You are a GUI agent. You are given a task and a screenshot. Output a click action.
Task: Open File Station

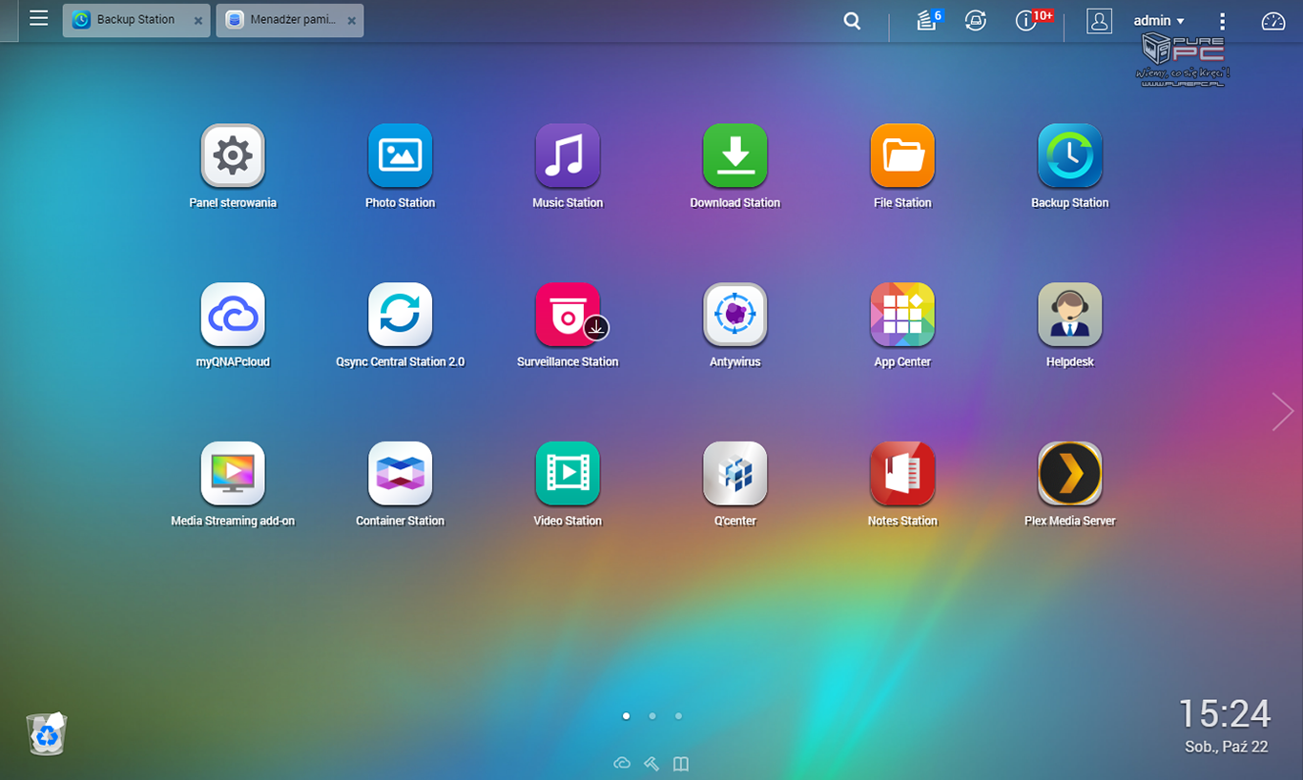(x=902, y=155)
